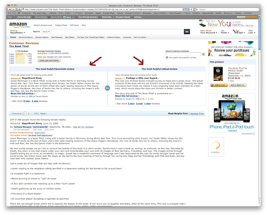Open Browse Subjects in Books nav
The height and width of the screenshot is (215, 267).
pyautogui.click(x=42, y=37)
